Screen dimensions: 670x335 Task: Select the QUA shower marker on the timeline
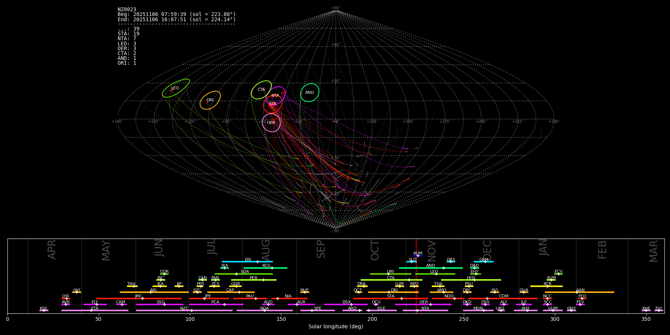coord(524,292)
